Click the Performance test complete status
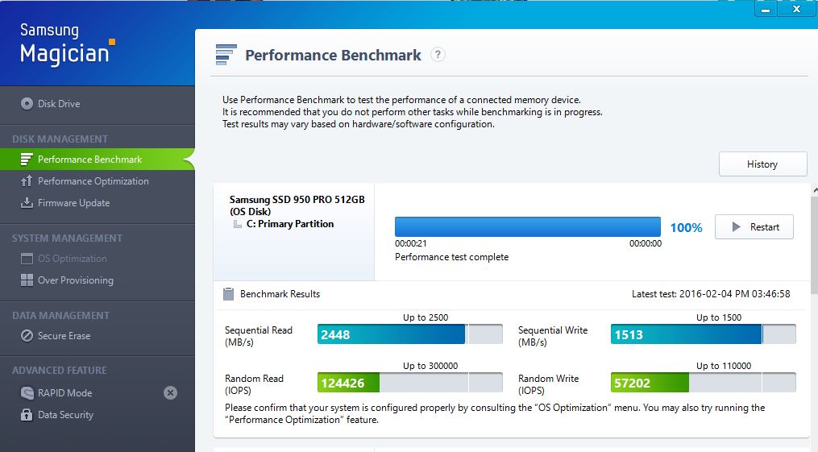The height and width of the screenshot is (452, 818). pos(452,257)
